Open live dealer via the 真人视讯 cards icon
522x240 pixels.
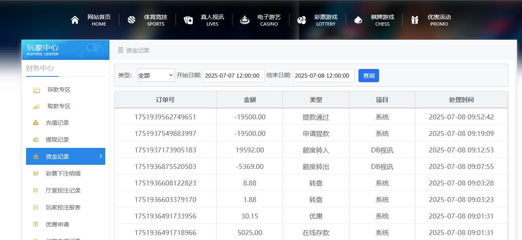pyautogui.click(x=188, y=19)
